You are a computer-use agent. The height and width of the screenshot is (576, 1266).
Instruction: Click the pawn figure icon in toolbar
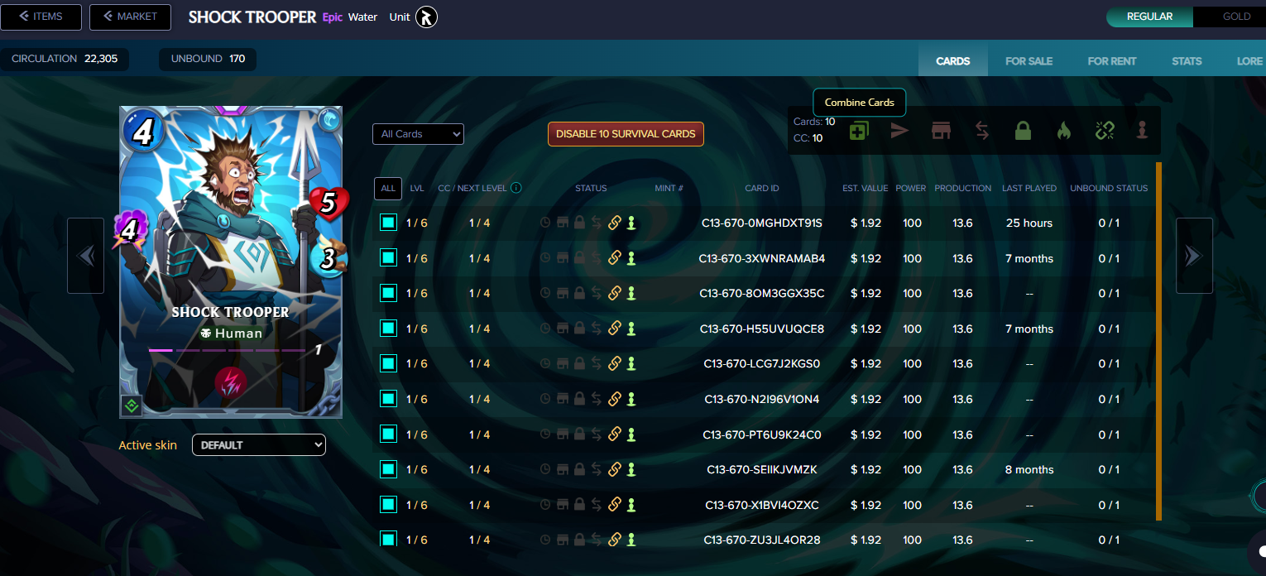point(1143,131)
